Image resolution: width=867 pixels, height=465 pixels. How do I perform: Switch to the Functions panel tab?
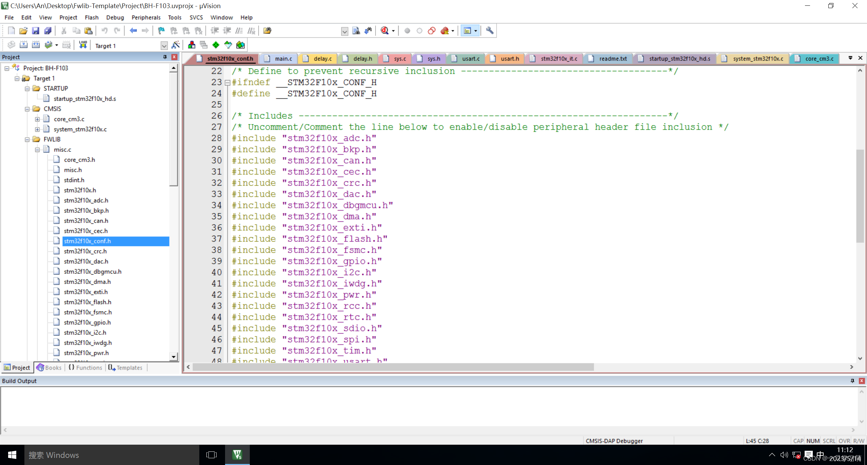coord(85,367)
